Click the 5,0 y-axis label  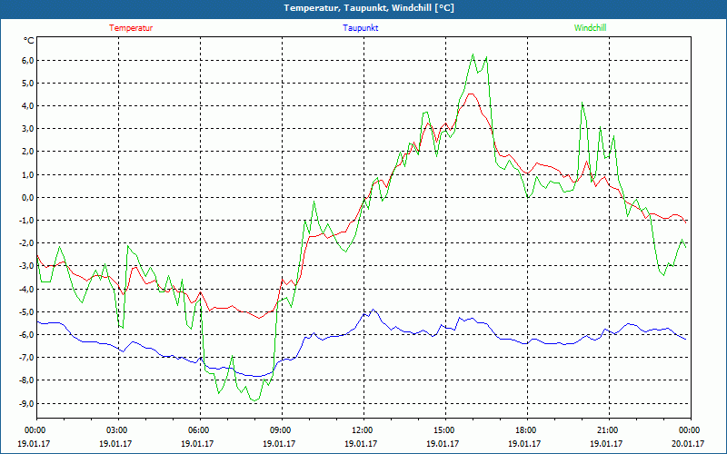pyautogui.click(x=27, y=84)
